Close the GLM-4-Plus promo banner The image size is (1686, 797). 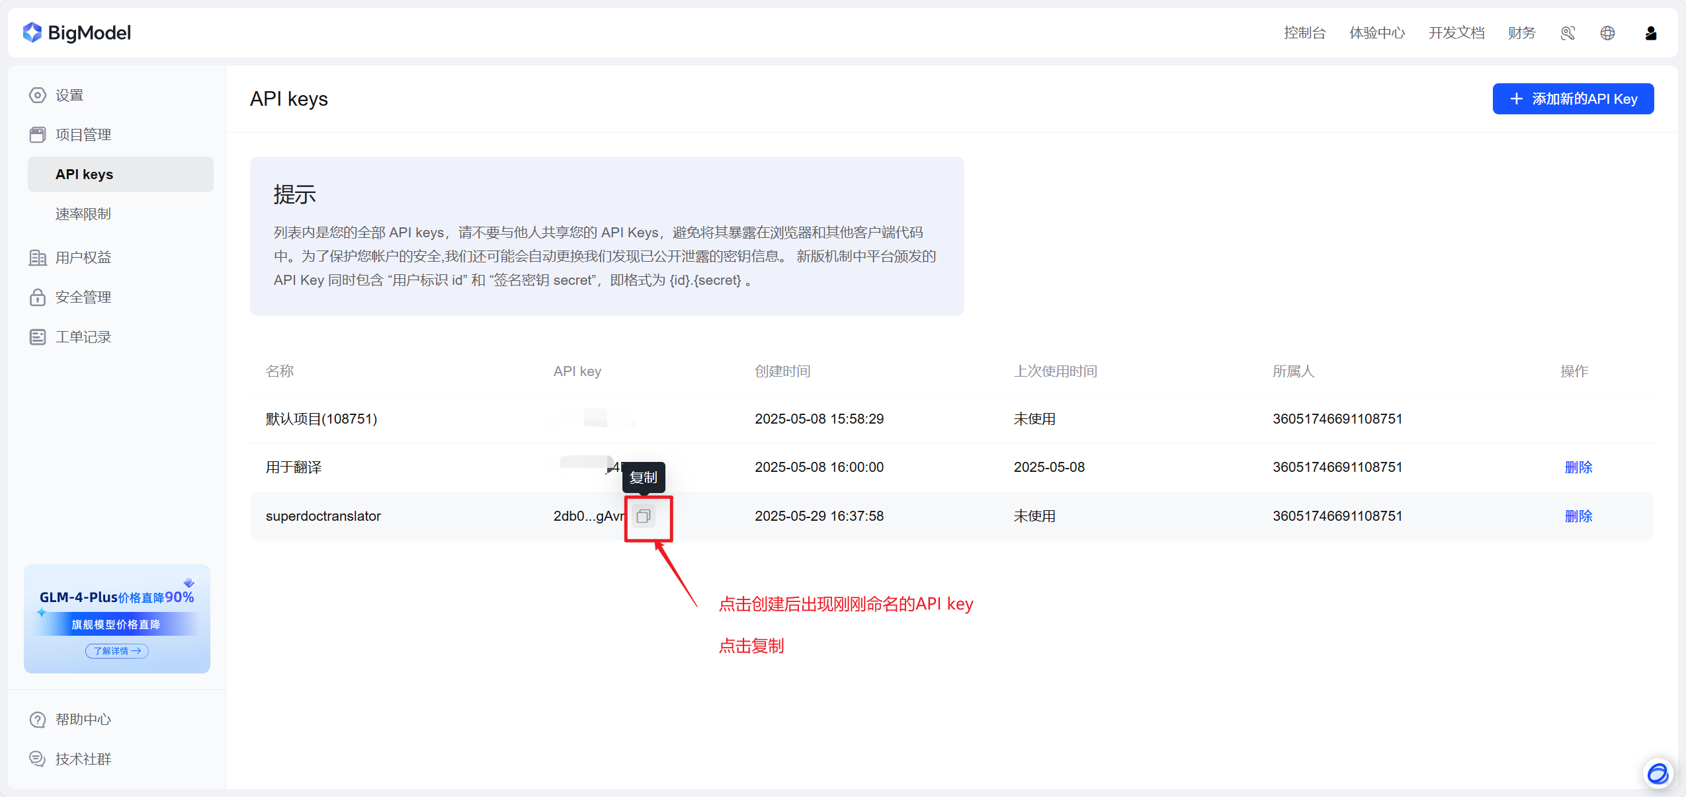[196, 580]
